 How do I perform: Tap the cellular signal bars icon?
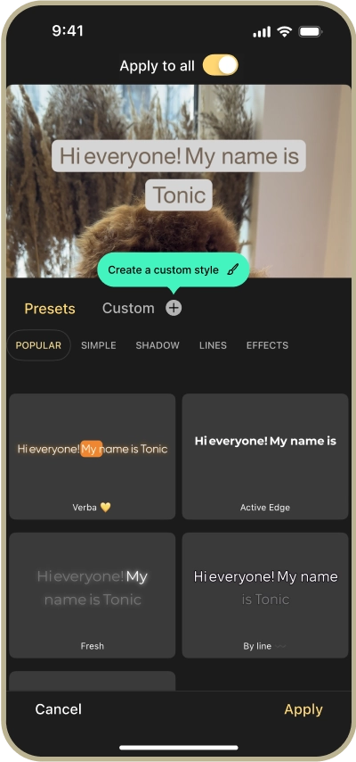click(x=262, y=32)
